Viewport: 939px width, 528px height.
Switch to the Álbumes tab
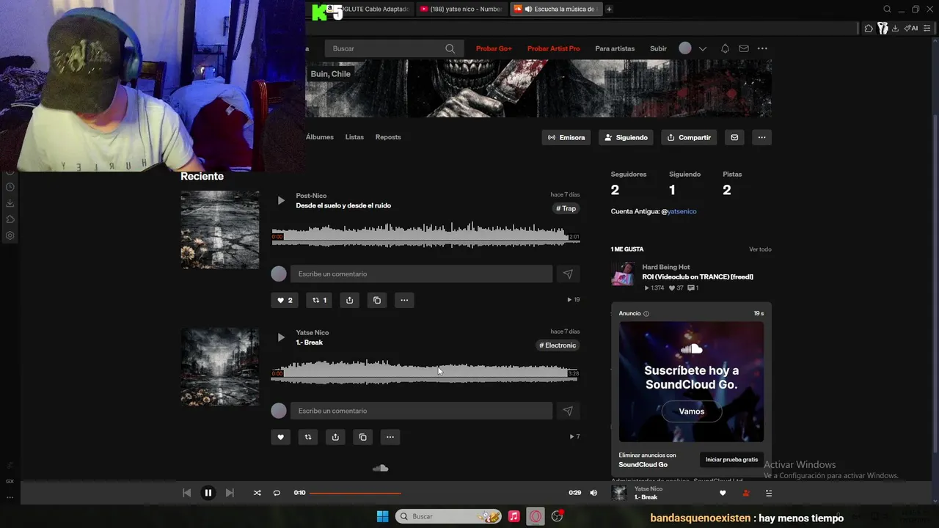coord(320,137)
